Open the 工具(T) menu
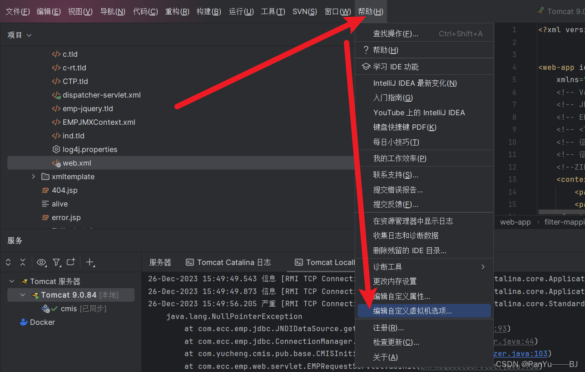The height and width of the screenshot is (372, 585). click(273, 11)
